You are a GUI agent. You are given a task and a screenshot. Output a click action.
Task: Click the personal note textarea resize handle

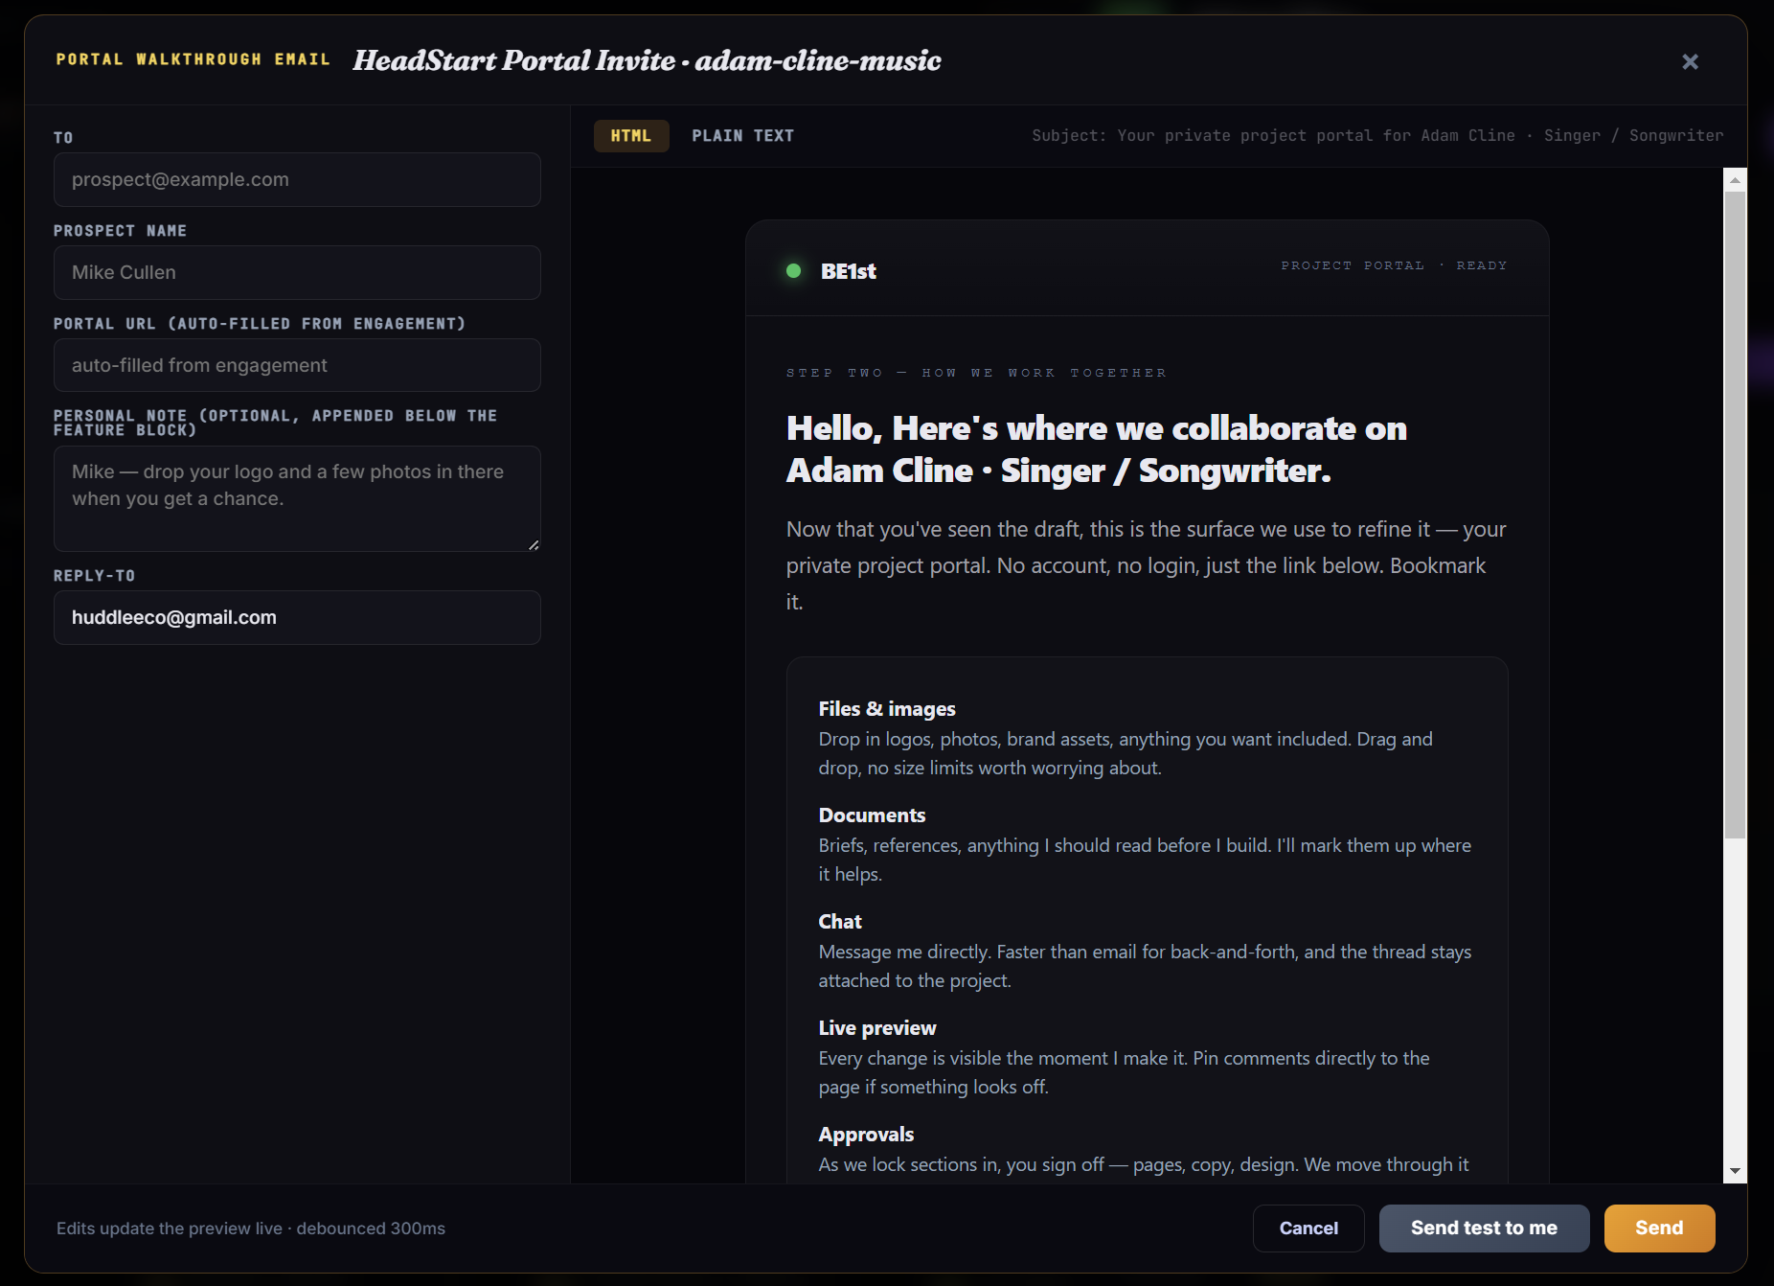point(534,544)
